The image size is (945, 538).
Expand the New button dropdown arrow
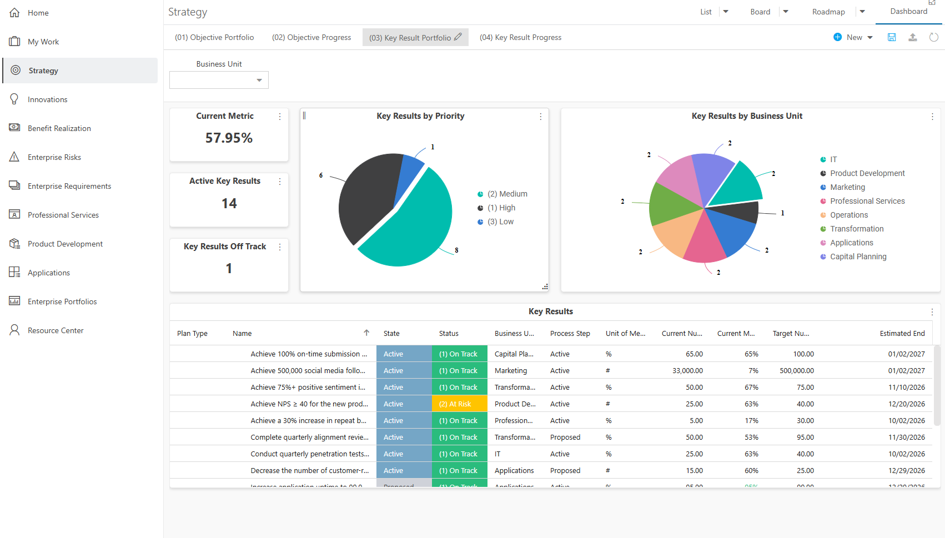point(870,37)
